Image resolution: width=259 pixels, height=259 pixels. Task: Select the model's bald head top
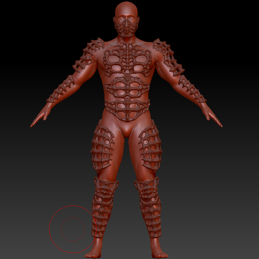click(x=126, y=9)
